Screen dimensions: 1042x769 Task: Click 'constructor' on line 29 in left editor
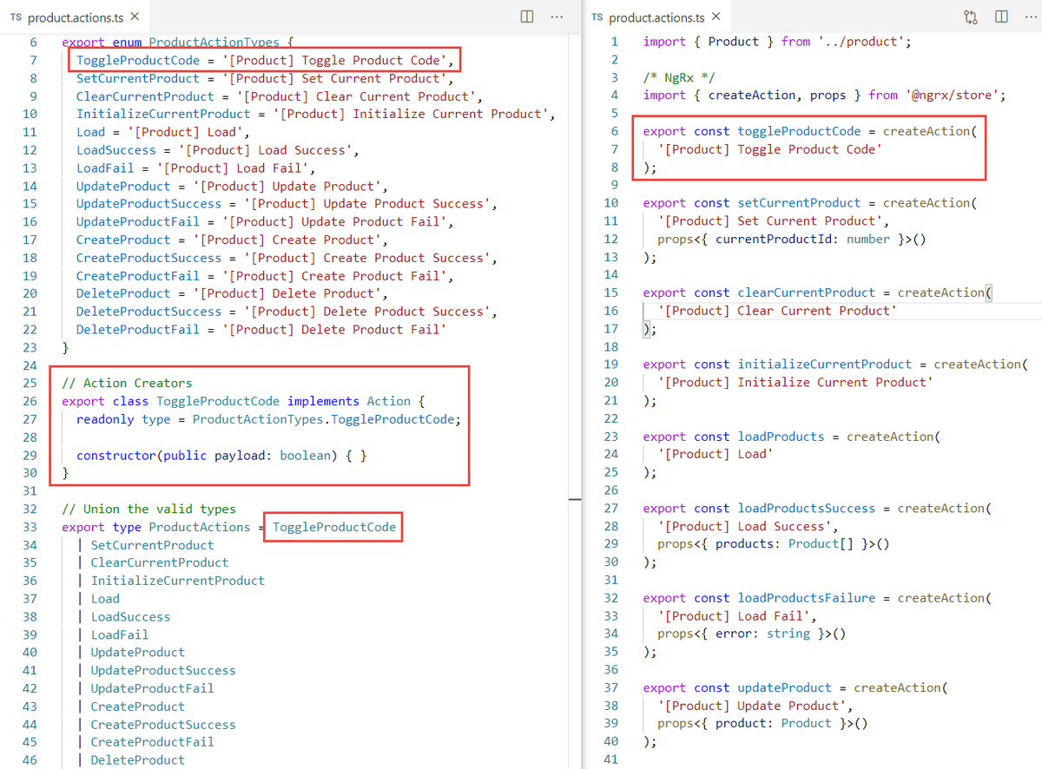[116, 455]
